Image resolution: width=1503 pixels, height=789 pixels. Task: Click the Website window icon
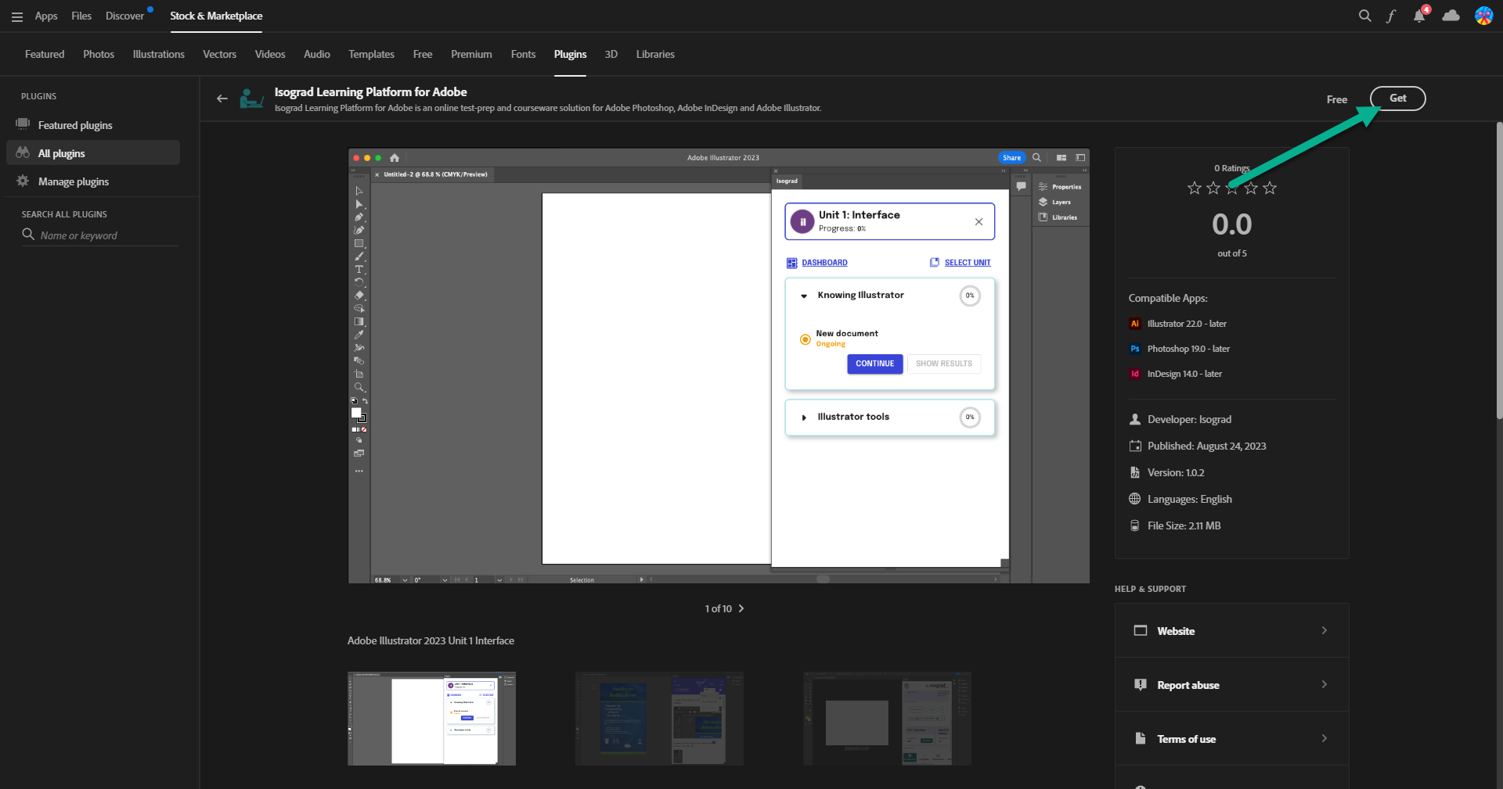click(1141, 630)
